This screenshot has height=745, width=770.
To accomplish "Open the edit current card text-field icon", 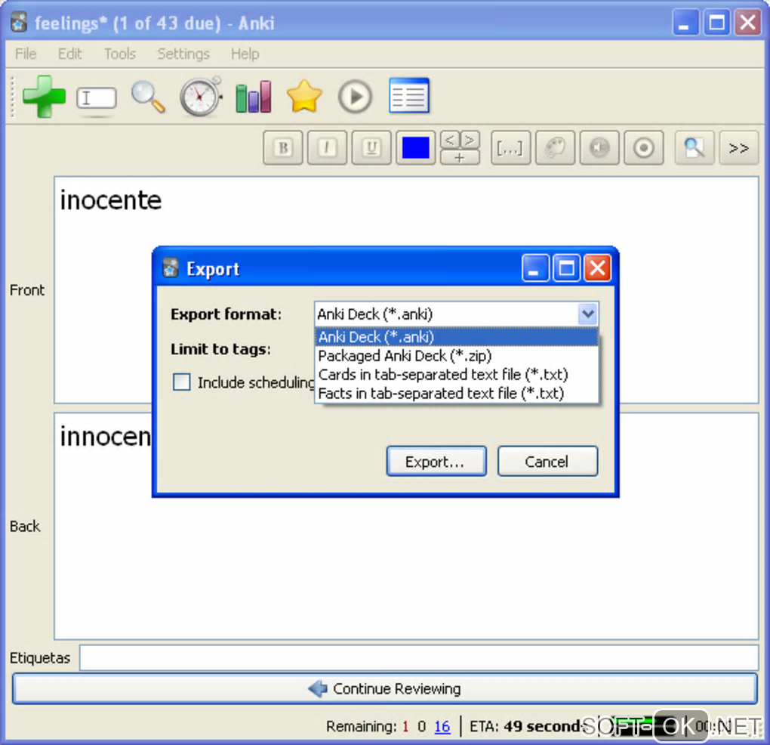I will [97, 98].
